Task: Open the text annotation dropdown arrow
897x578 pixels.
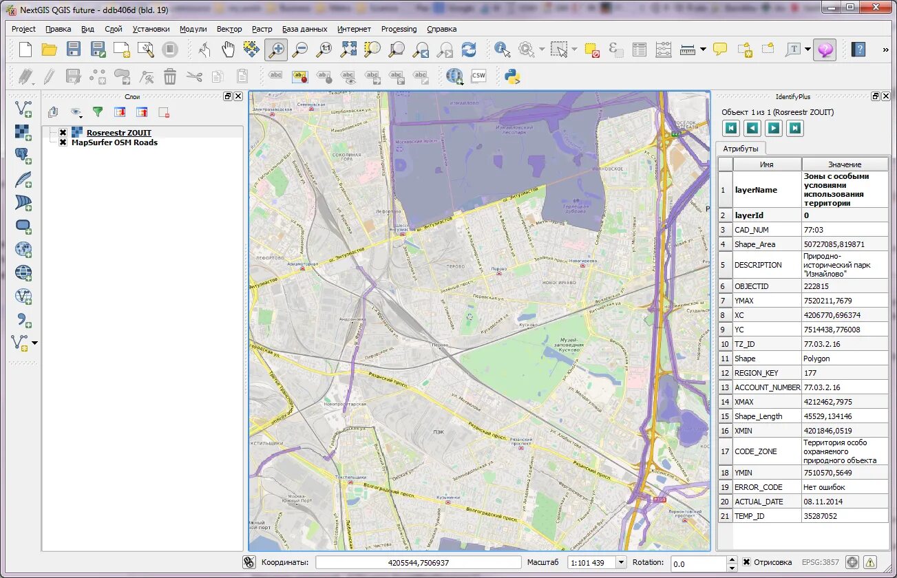Action: pos(808,50)
